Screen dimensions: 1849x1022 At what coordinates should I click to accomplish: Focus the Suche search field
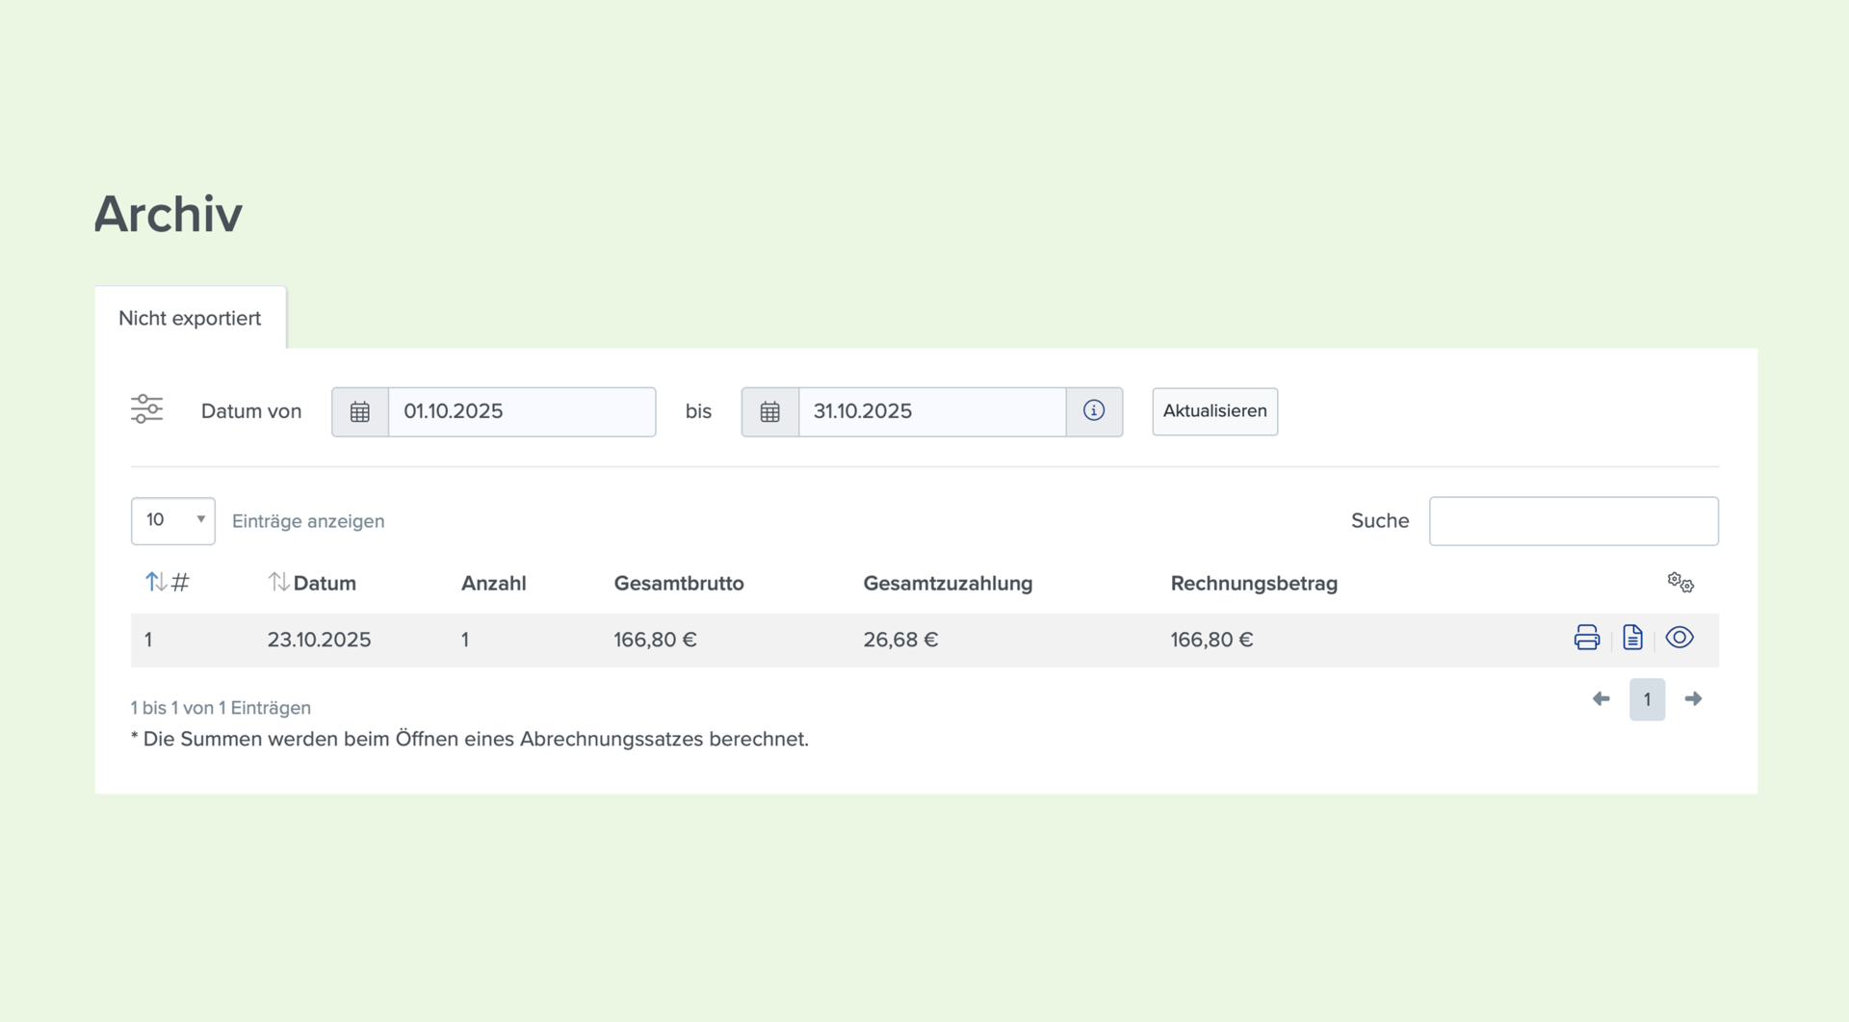(x=1574, y=521)
